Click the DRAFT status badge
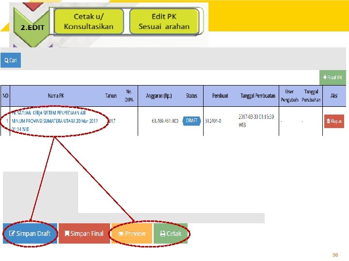Image resolution: width=349 pixels, height=261 pixels. (191, 121)
